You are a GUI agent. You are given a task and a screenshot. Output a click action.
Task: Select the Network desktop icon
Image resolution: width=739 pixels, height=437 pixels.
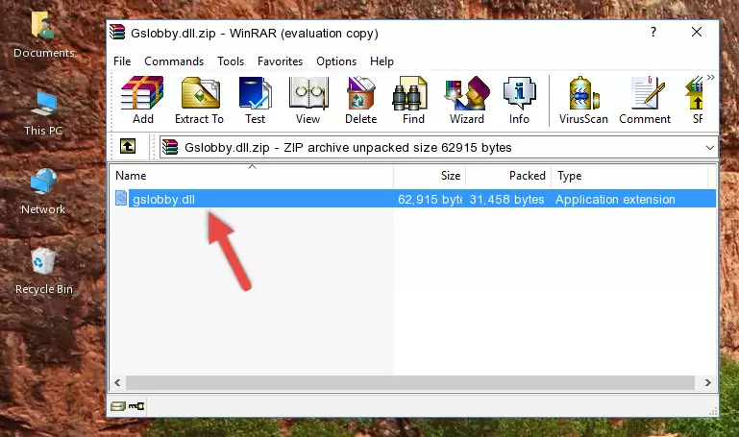tap(43, 192)
